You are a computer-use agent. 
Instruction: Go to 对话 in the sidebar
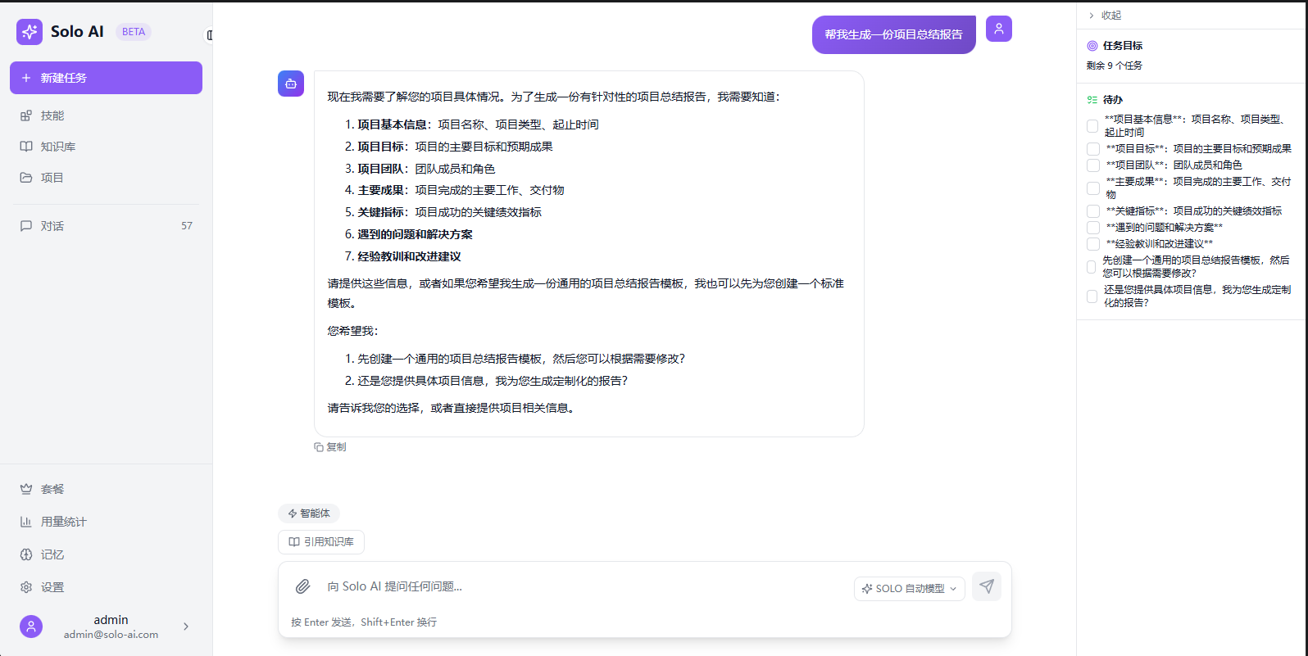coord(52,226)
